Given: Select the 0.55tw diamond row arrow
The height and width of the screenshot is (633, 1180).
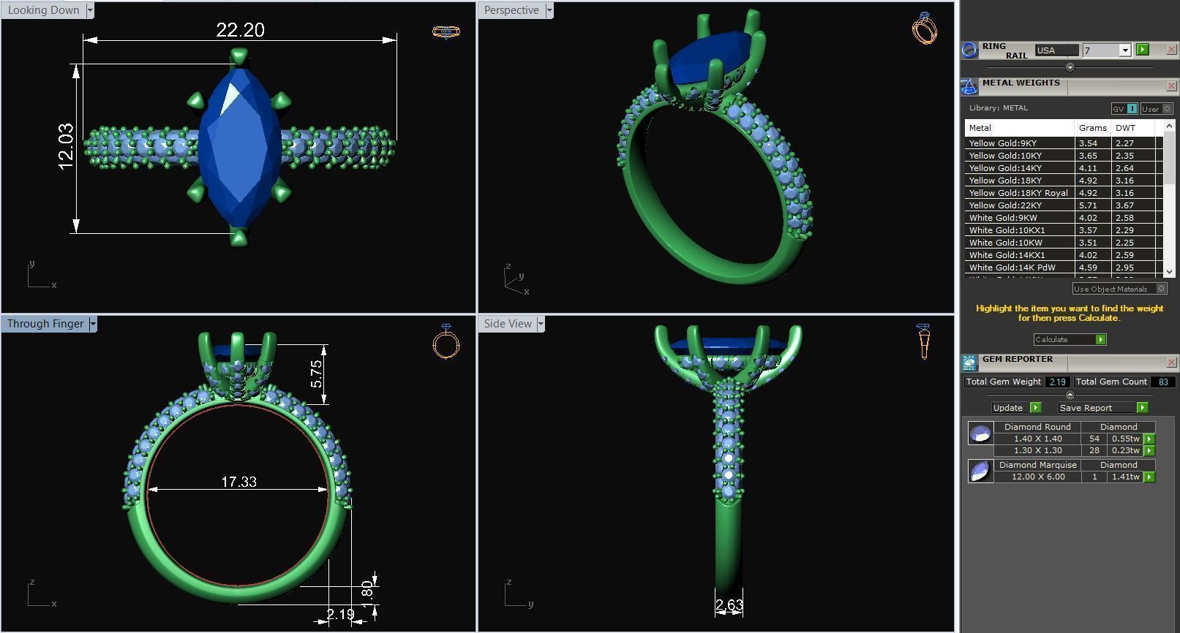Looking at the screenshot, I should tap(1149, 439).
